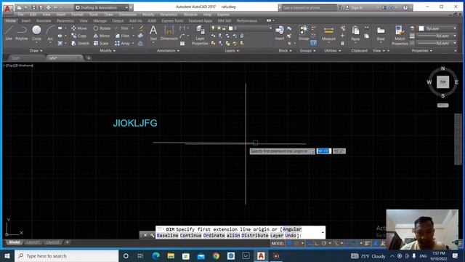Click the Base view tool

pyautogui.click(x=381, y=33)
